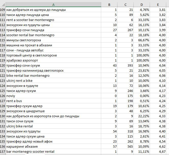Viewport: 169px width, 155px height.
Task: Click cell 'торговый центр в светлогорске'
Action: click(x=53, y=55)
